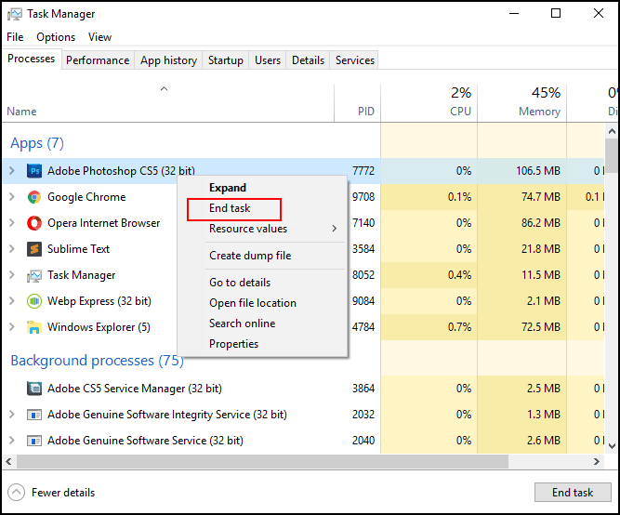This screenshot has height=515, width=620.
Task: Click the End task button at bottom
Action: [573, 493]
